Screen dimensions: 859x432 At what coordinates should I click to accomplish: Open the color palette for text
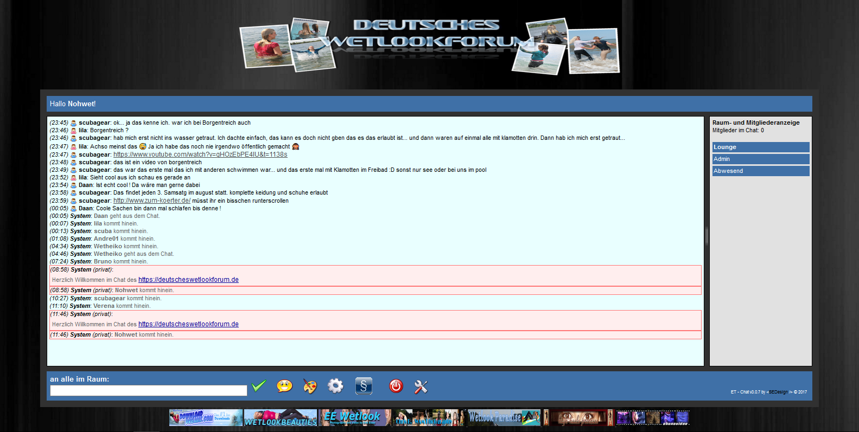coord(309,386)
